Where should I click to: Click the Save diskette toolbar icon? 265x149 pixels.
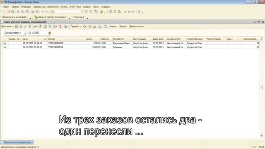click(13, 12)
